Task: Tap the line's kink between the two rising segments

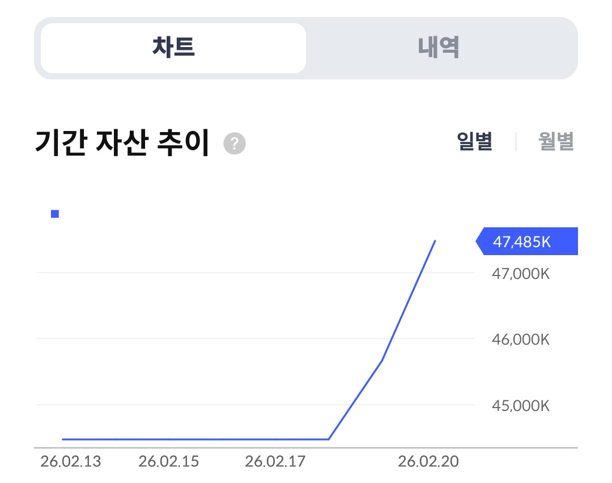Action: pyautogui.click(x=382, y=361)
